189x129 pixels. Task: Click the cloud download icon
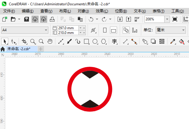pos(35,19)
